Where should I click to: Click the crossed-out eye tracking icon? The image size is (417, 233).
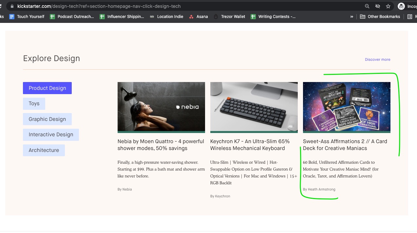(378, 6)
